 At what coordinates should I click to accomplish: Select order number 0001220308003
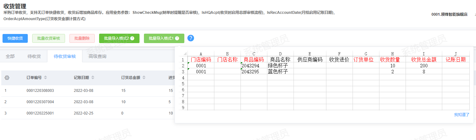point(40,91)
